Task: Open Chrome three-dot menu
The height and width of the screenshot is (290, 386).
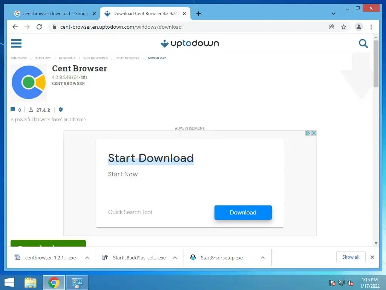Action: [x=371, y=27]
